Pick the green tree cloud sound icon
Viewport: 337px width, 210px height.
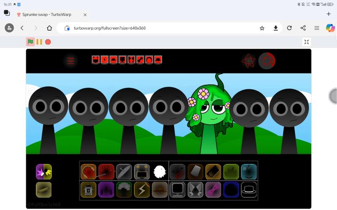(x=124, y=190)
